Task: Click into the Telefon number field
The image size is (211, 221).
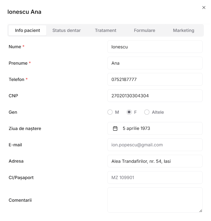Action: [x=155, y=80]
